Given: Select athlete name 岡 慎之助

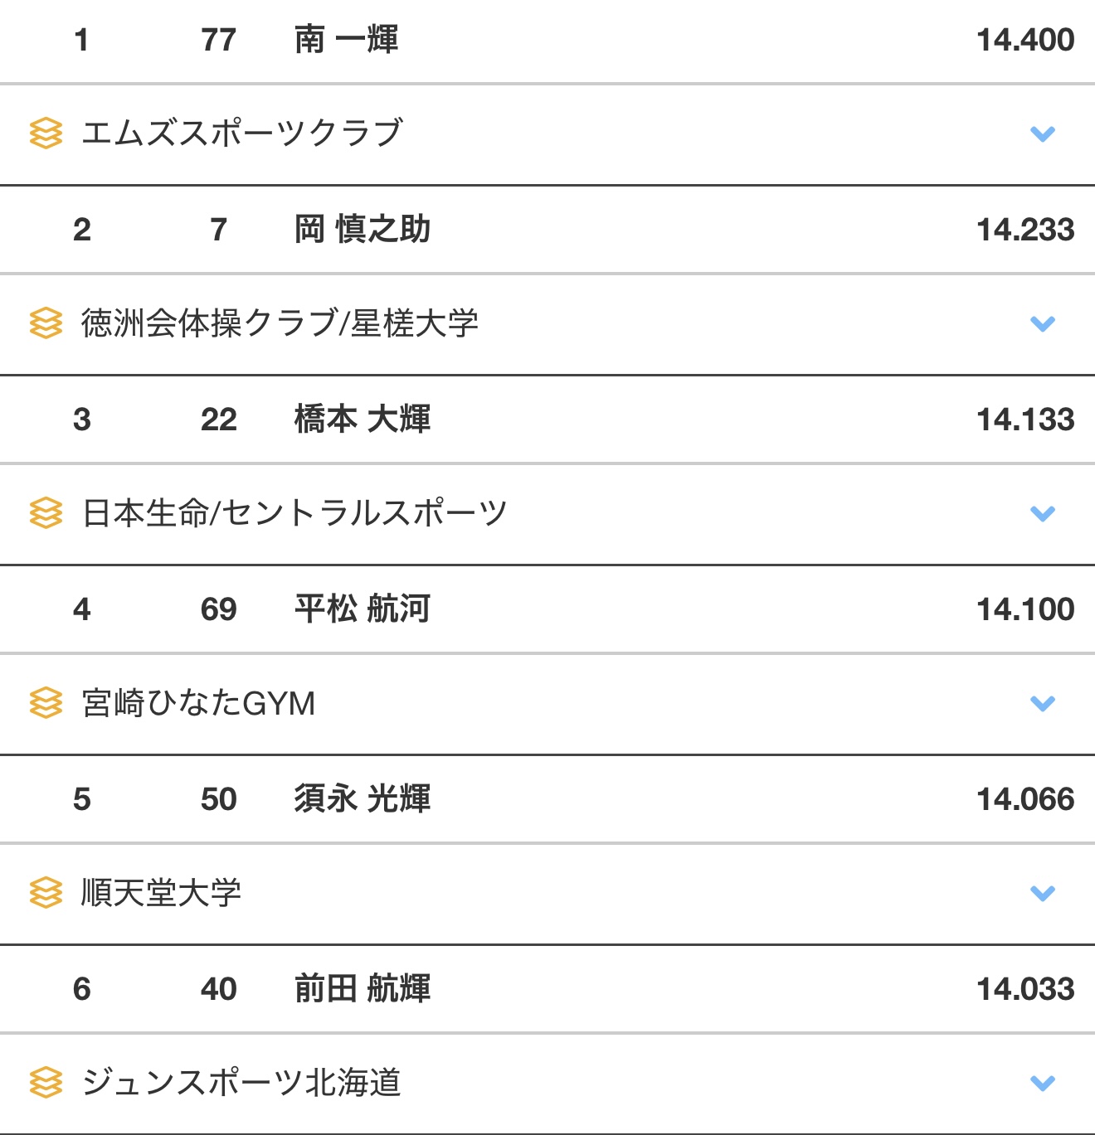Looking at the screenshot, I should pos(363,230).
